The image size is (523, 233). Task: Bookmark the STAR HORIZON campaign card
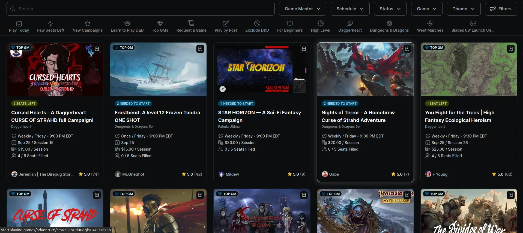click(x=304, y=49)
